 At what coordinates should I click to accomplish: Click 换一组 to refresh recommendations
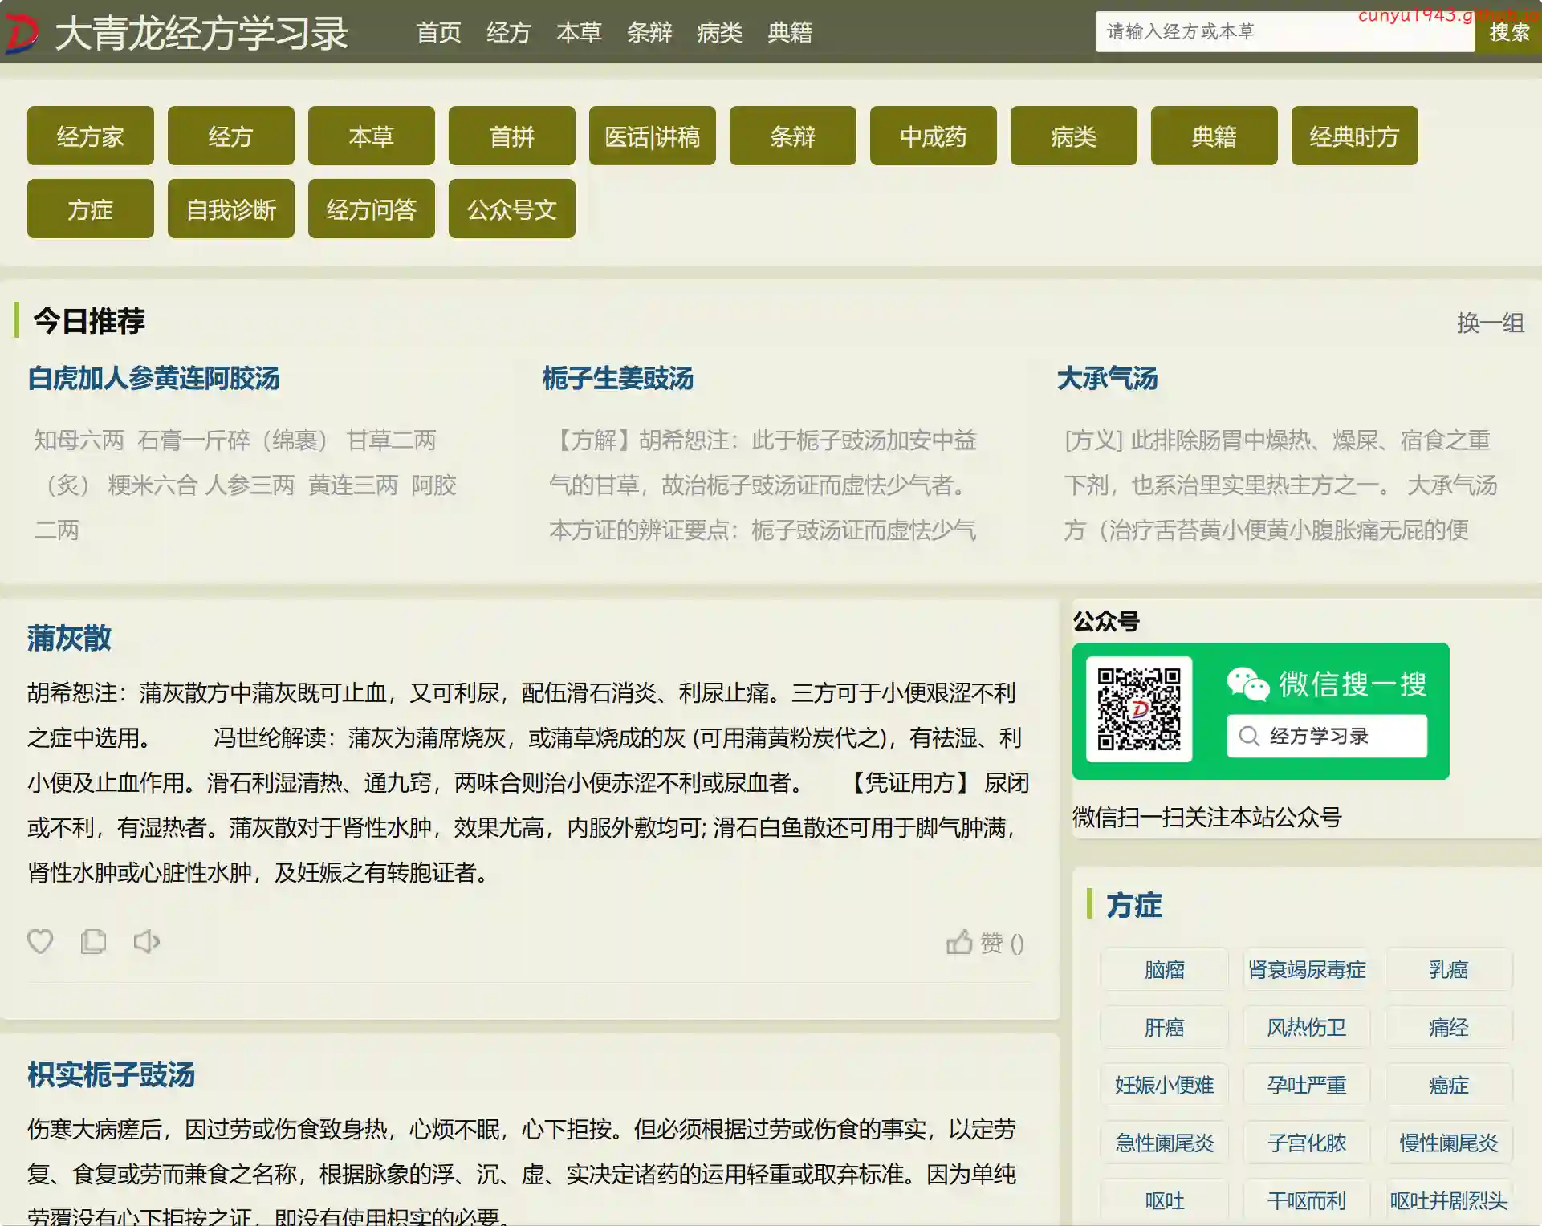1490,323
